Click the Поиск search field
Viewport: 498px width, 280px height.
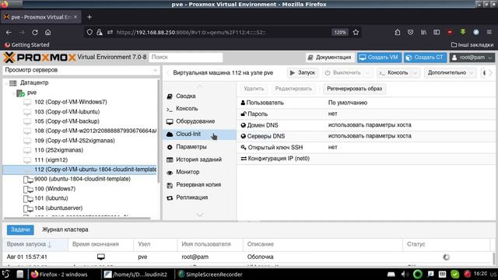pos(186,58)
